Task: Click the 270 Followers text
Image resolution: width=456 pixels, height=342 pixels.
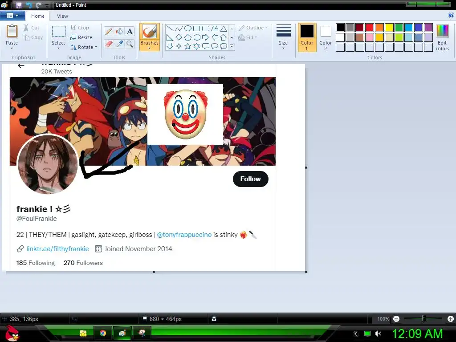Action: 83,263
